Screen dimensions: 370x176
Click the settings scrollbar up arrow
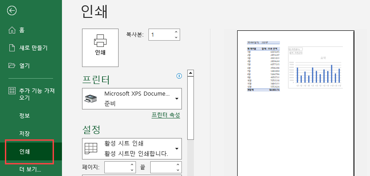pyautogui.click(x=190, y=73)
